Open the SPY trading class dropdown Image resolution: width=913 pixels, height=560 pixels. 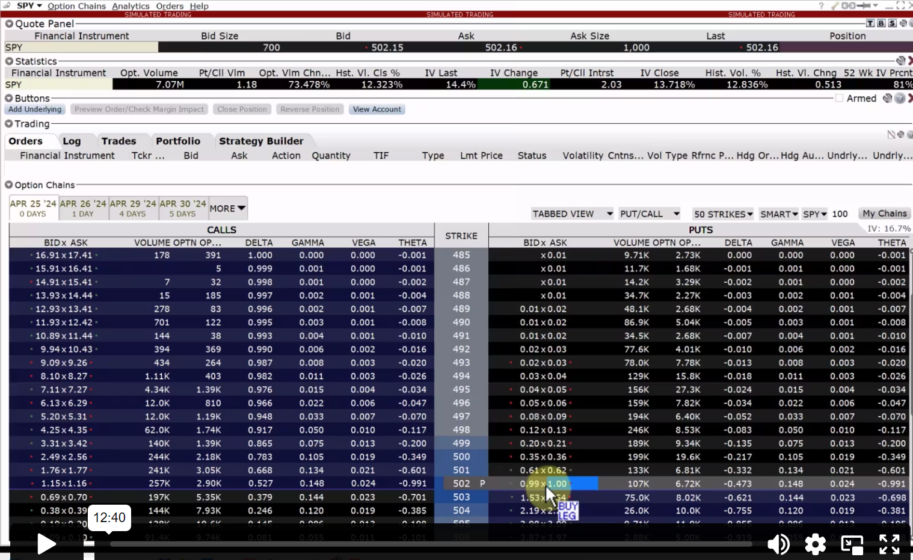tap(815, 214)
